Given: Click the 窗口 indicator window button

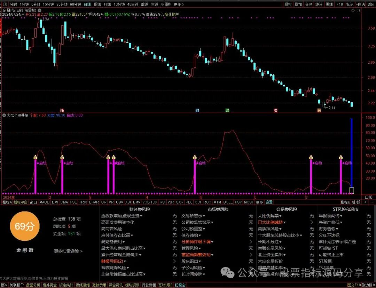Looking at the screenshot, I should [33, 202].
